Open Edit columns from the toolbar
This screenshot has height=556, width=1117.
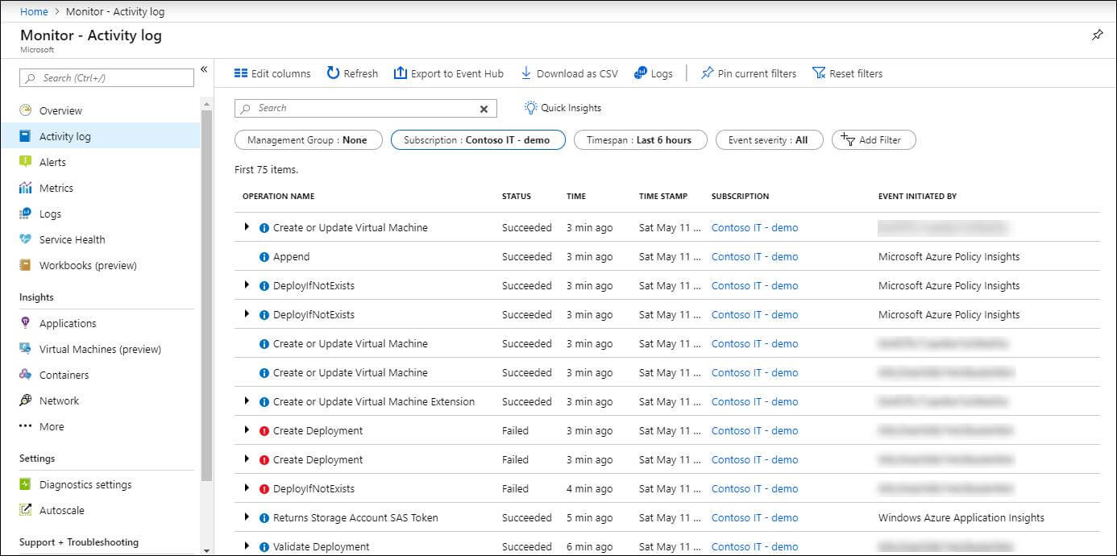[x=272, y=73]
